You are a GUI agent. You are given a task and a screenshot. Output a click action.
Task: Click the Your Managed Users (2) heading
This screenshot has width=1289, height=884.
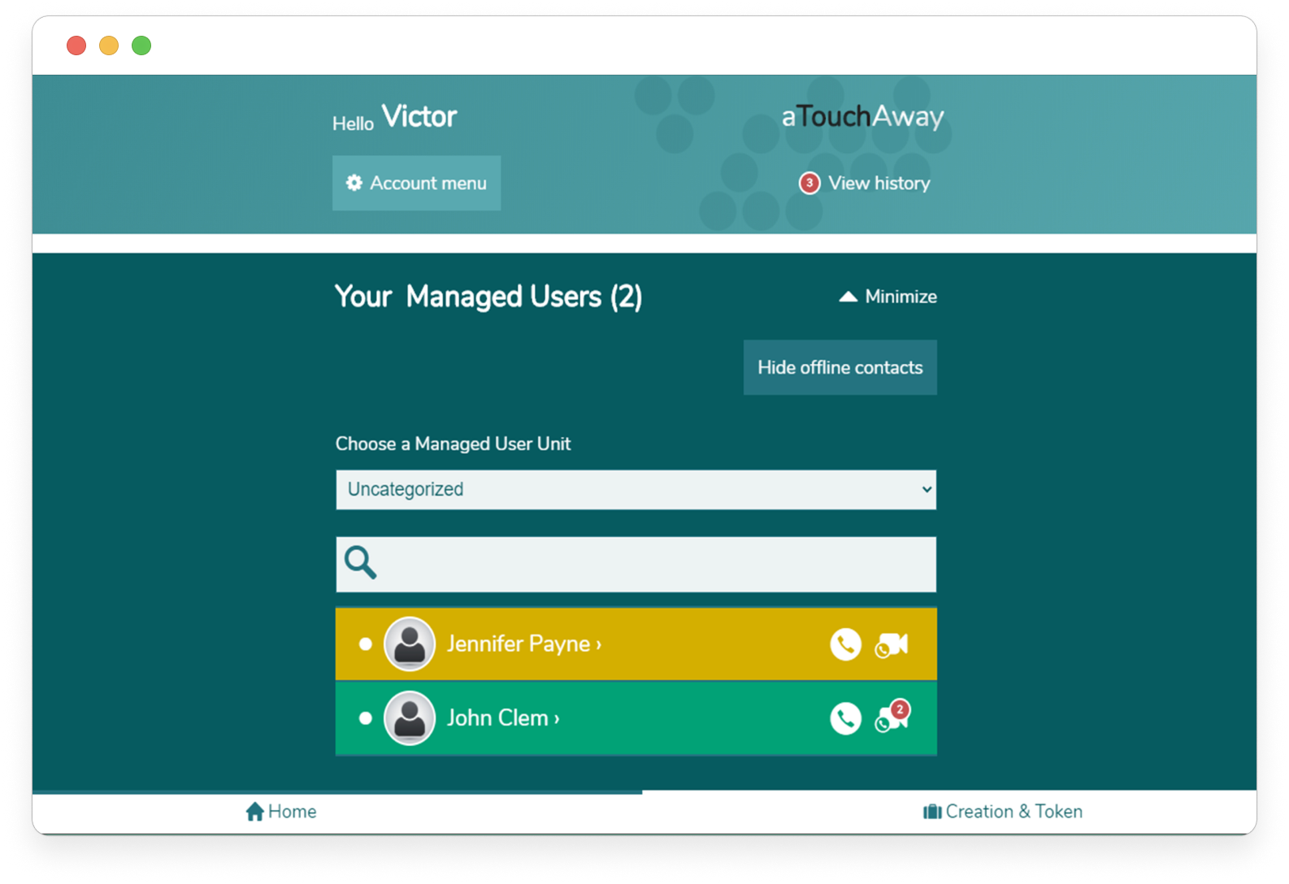click(x=488, y=297)
